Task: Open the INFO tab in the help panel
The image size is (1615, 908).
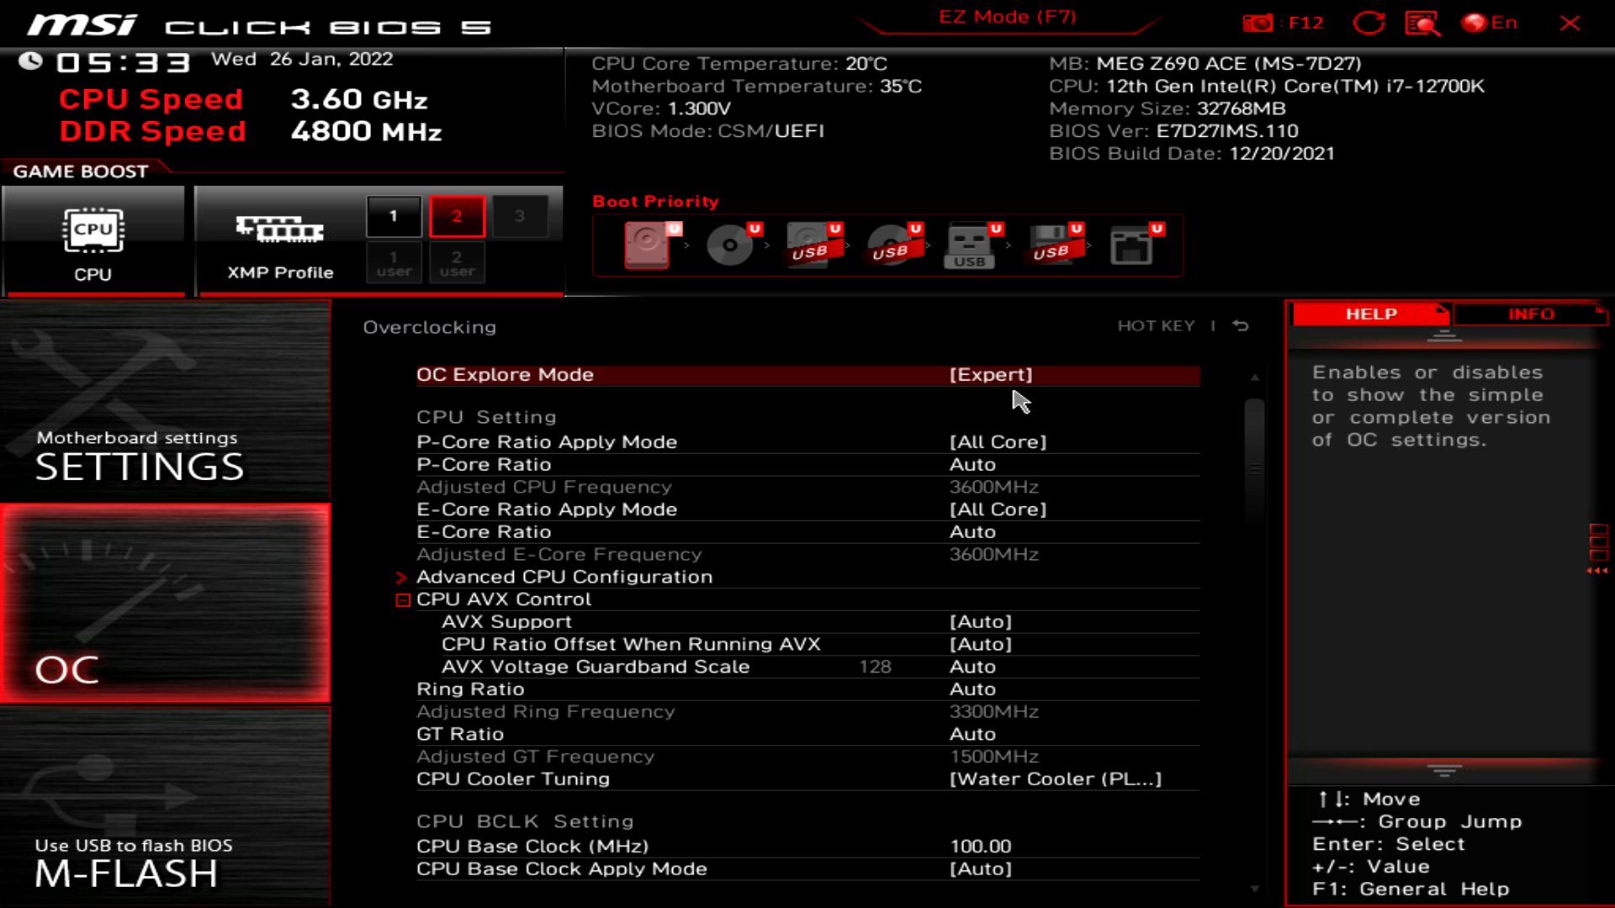Action: [x=1533, y=314]
